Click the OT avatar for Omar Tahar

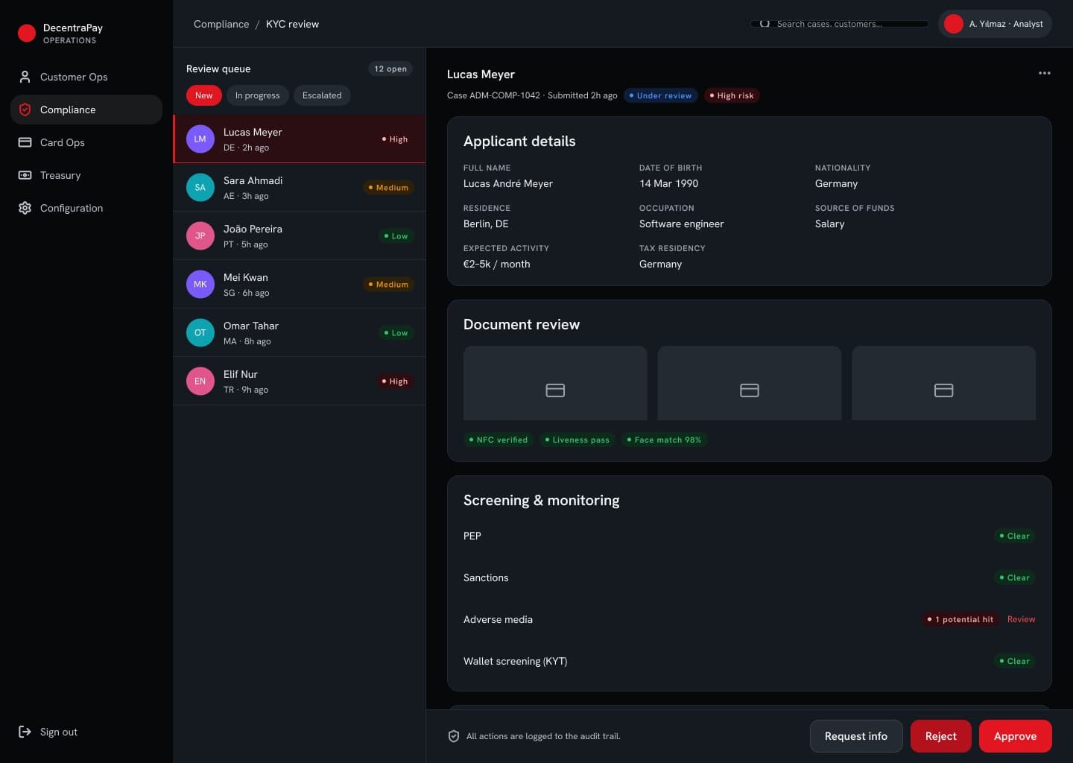tap(200, 332)
